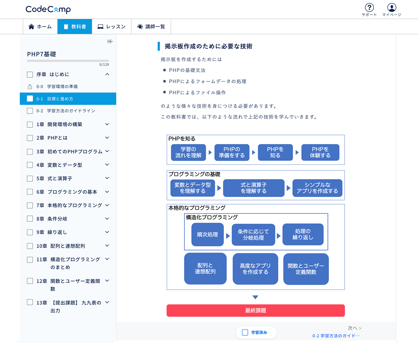Click the 高度なアプリを作成する diagram box
Image resolution: width=418 pixels, height=343 pixels.
coord(255,269)
